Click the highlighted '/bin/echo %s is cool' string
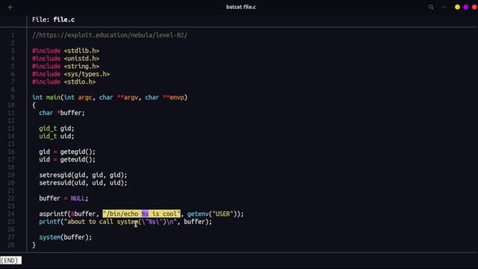Viewport: 478px width, 269px height. 141,214
